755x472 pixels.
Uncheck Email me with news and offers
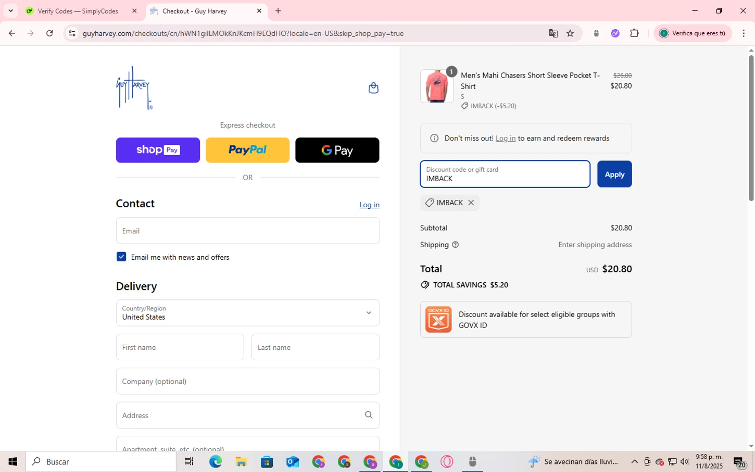[121, 257]
